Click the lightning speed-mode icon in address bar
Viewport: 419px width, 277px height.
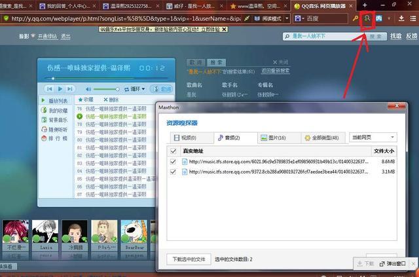[x=247, y=18]
